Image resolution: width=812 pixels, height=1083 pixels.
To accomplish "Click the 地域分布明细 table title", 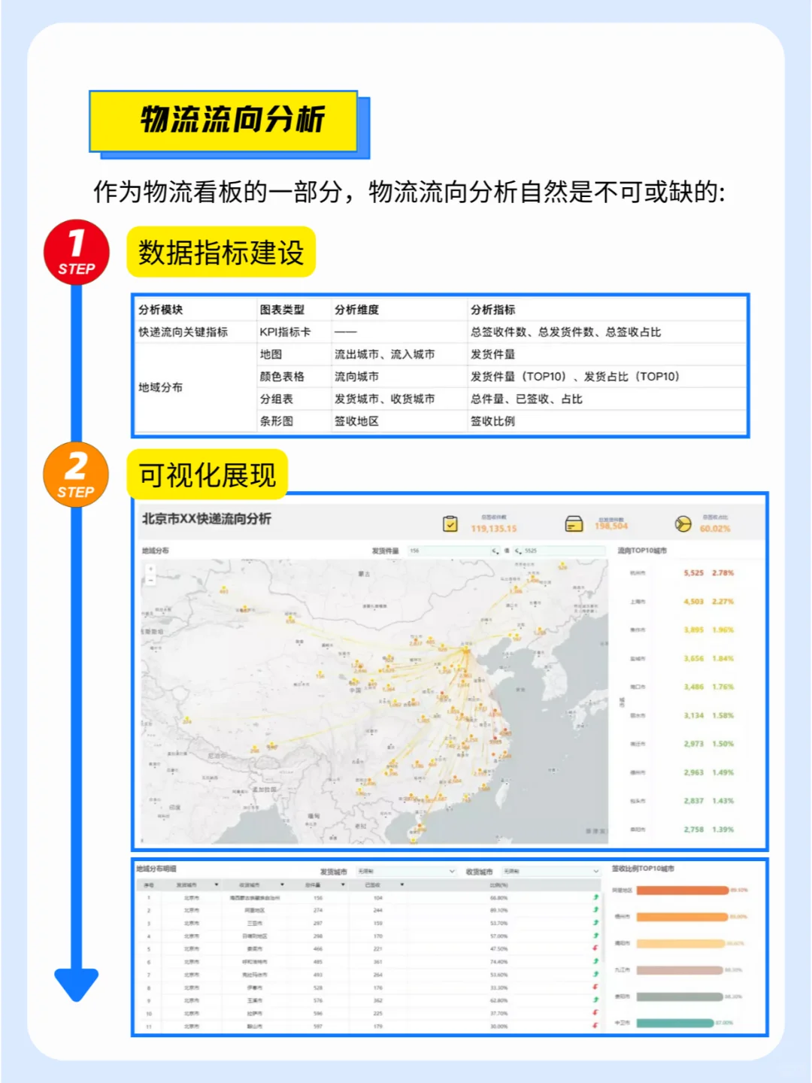I will [x=156, y=869].
